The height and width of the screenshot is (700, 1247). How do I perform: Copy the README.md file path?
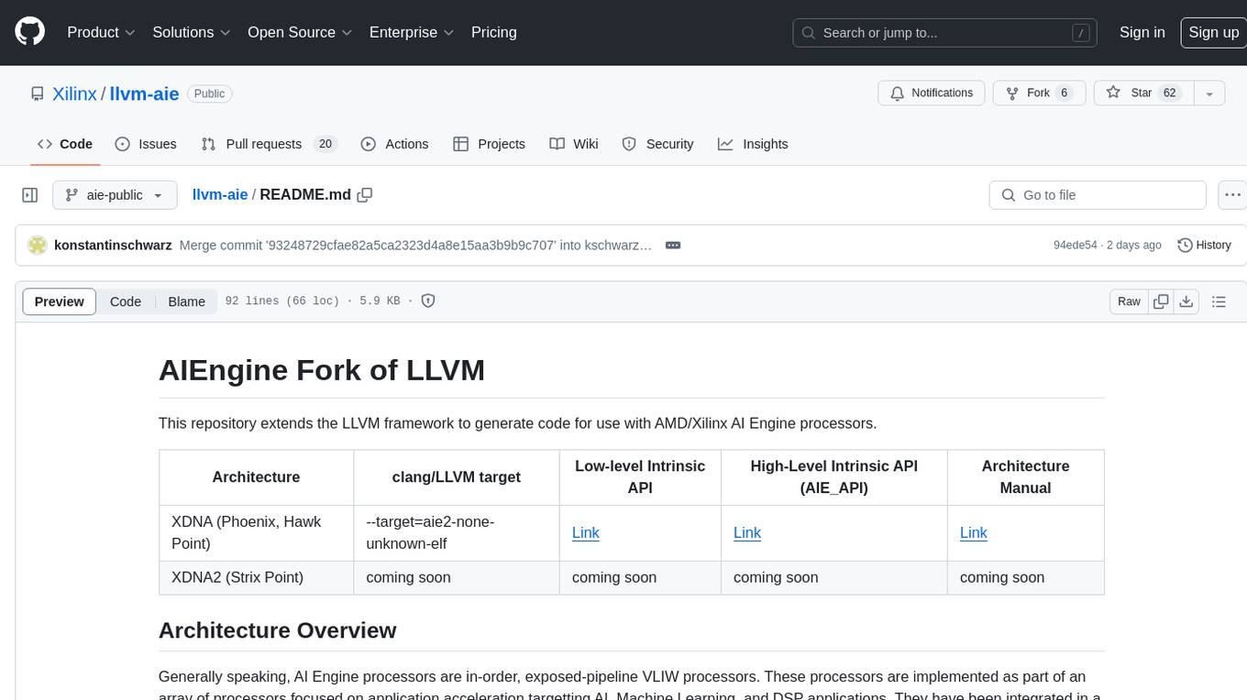tap(365, 194)
